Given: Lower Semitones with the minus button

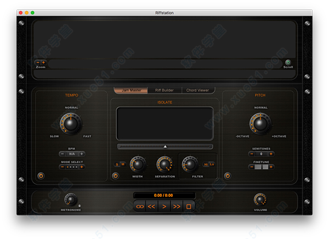Looking at the screenshot, I should [x=252, y=154].
